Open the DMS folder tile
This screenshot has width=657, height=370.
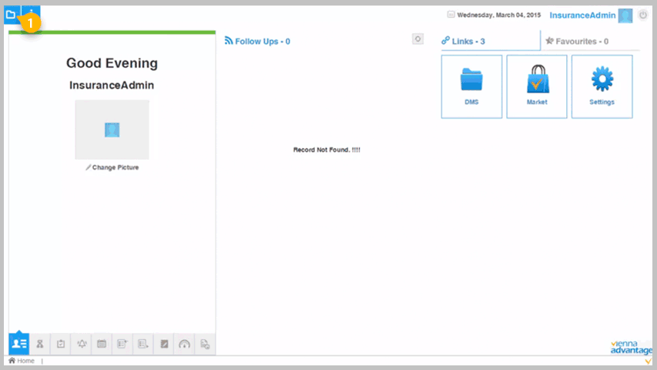(471, 86)
